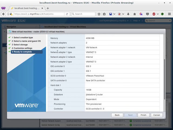Reload the page with refresh icon

tap(67, 14)
